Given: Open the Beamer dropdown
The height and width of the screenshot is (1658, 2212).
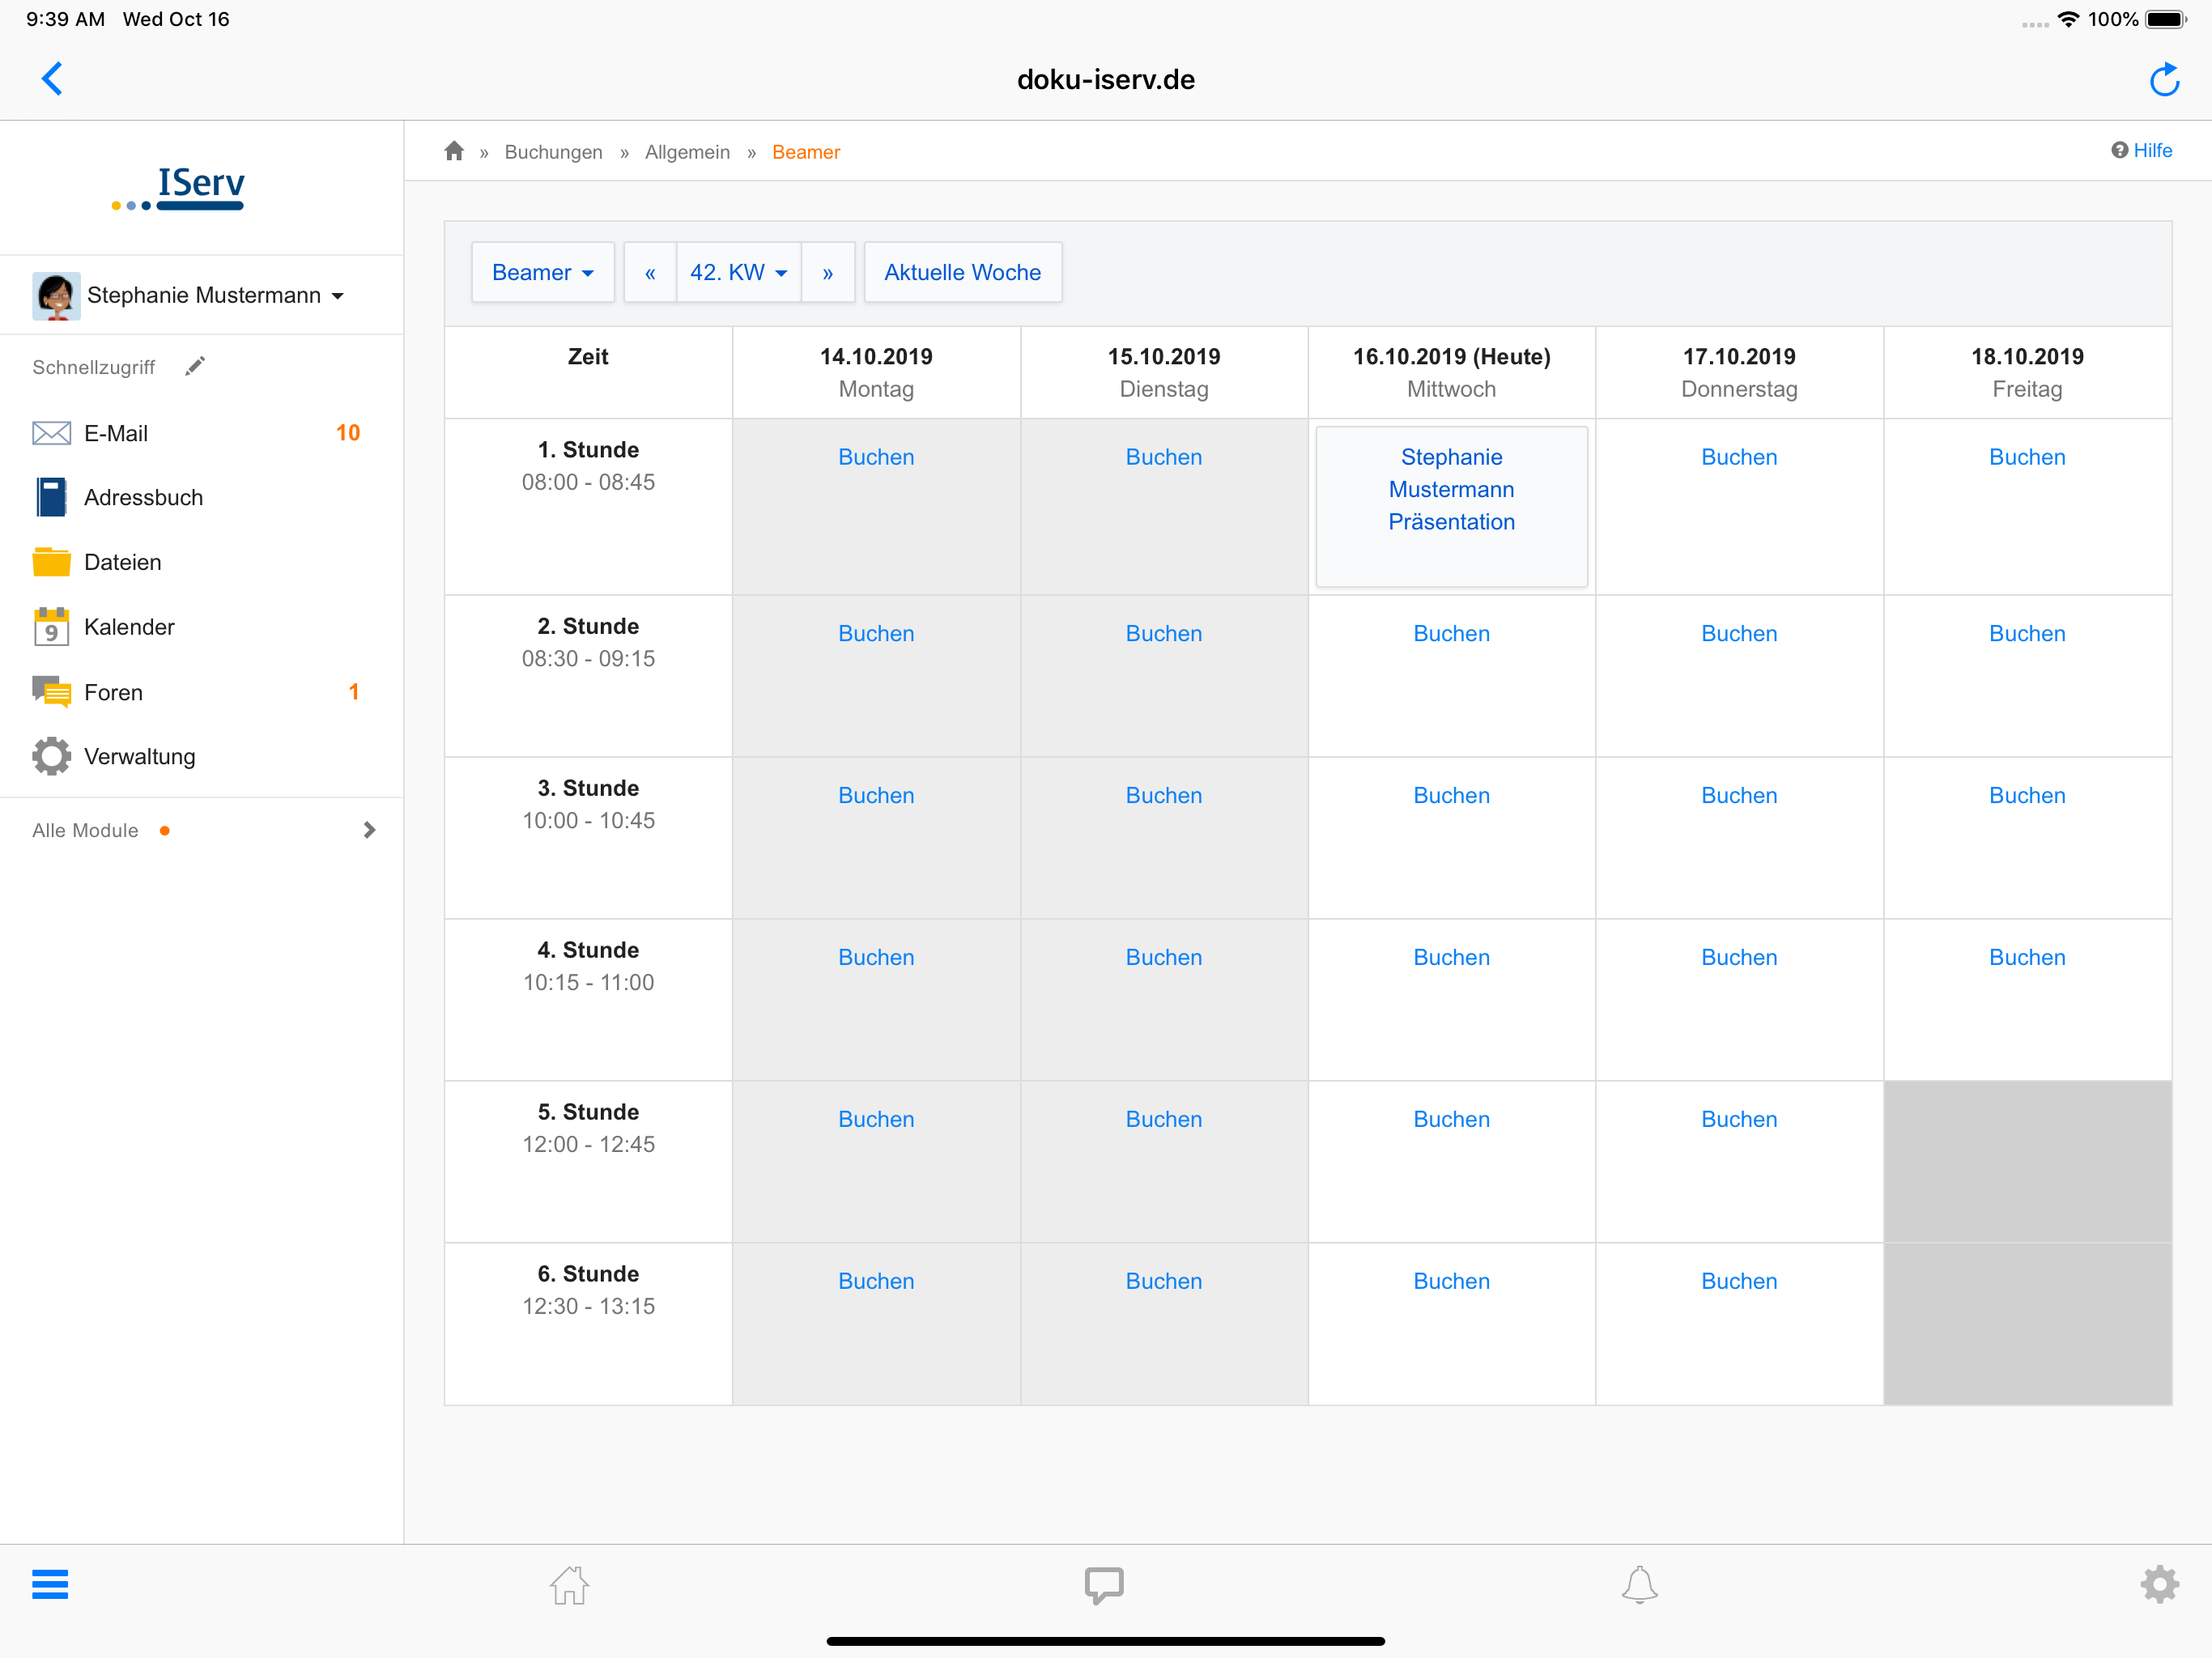Looking at the screenshot, I should pos(542,272).
